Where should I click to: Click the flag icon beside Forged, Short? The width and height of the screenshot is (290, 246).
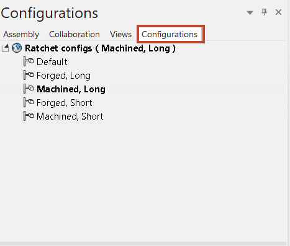click(29, 102)
